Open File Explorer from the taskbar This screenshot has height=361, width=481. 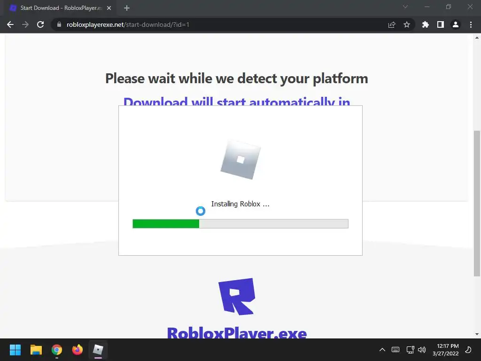coord(36,350)
